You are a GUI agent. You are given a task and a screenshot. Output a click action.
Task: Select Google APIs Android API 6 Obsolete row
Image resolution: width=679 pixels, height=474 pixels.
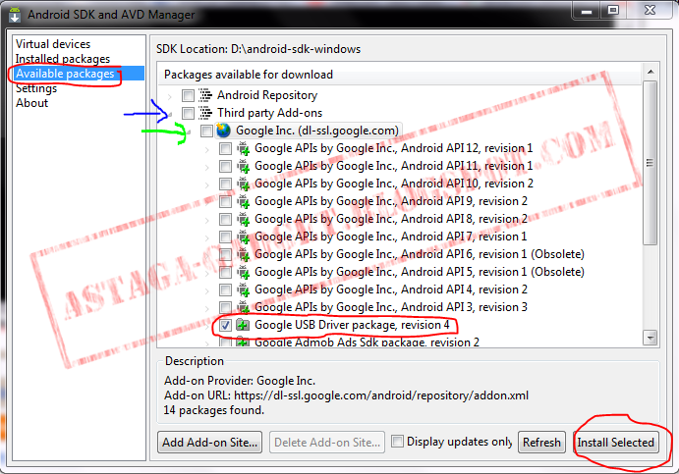420,254
